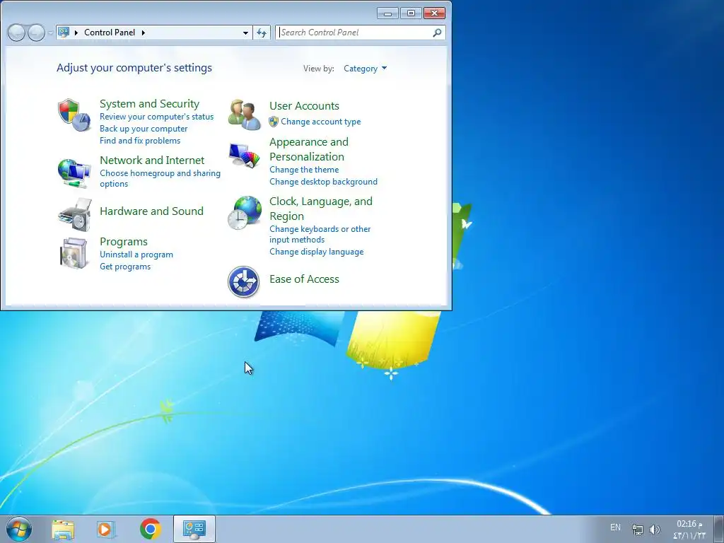Click Back up your computer
Viewport: 724px width, 543px height.
pyautogui.click(x=144, y=129)
